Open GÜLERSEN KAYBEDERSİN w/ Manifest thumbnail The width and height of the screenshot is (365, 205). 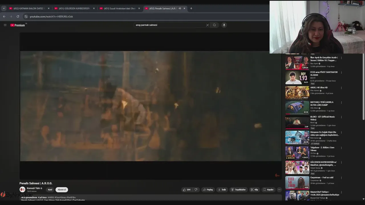(x=297, y=167)
